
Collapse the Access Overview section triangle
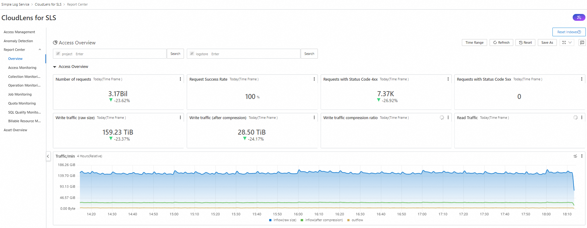point(55,67)
